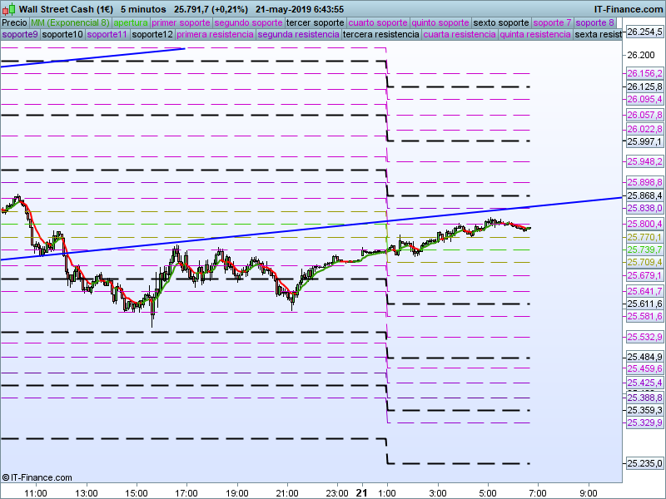Click the quinto soporte legend label
The width and height of the screenshot is (666, 499).
(440, 23)
